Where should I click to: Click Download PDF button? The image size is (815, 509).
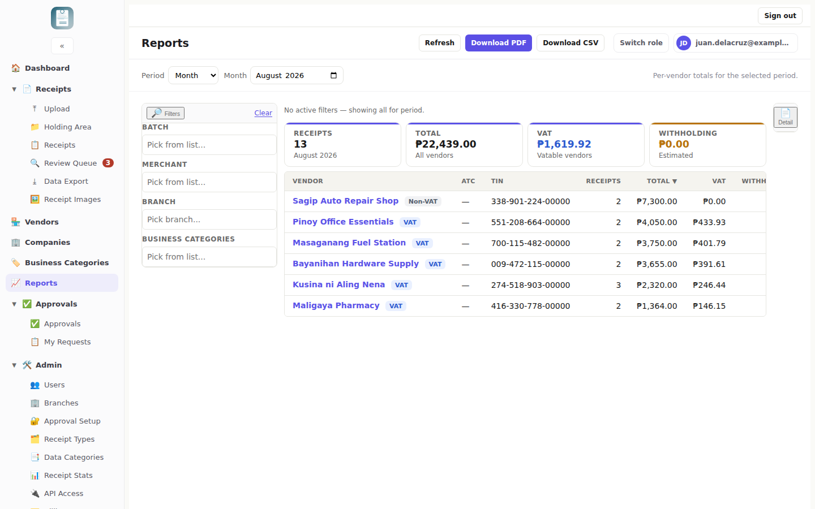pos(499,43)
